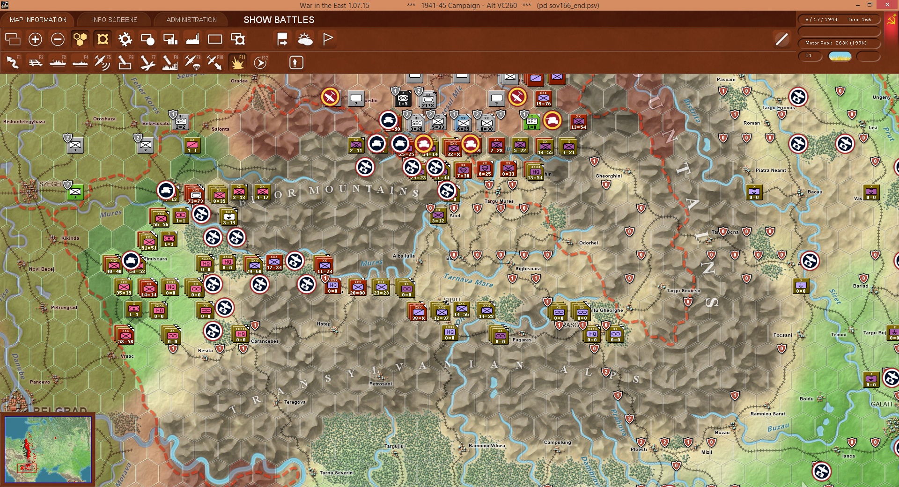Image resolution: width=899 pixels, height=487 pixels.
Task: Click the date and Turn 166 box
Action: [839, 19]
